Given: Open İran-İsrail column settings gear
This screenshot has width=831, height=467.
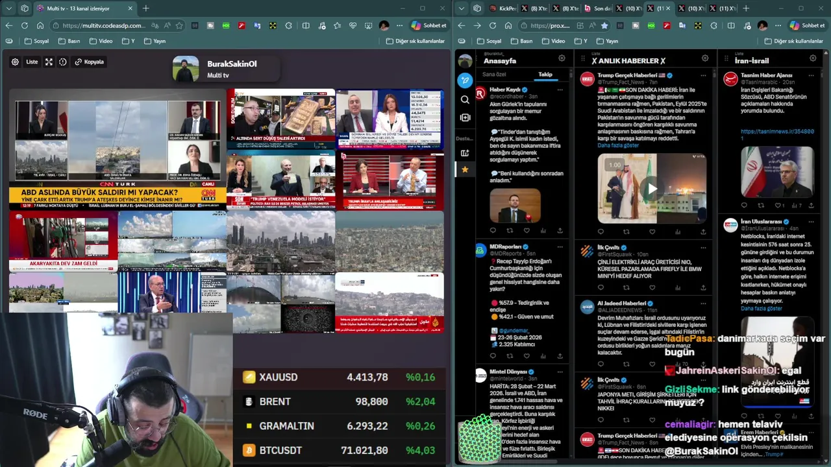Looking at the screenshot, I should tap(813, 58).
